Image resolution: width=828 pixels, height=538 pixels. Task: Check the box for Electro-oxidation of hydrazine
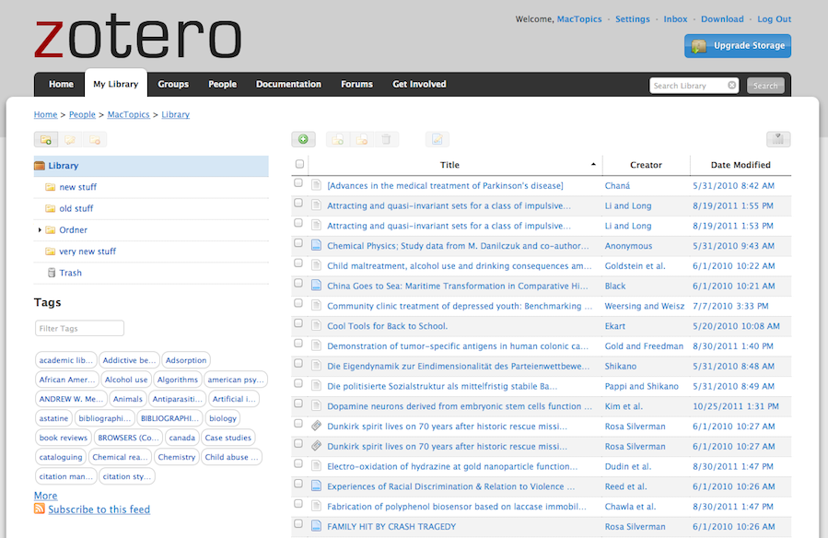coord(298,464)
